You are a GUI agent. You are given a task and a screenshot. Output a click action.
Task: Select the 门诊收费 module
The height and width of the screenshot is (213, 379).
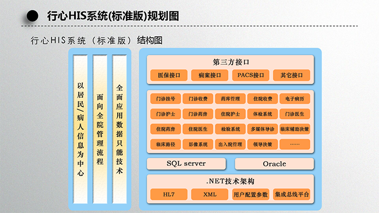(198, 98)
